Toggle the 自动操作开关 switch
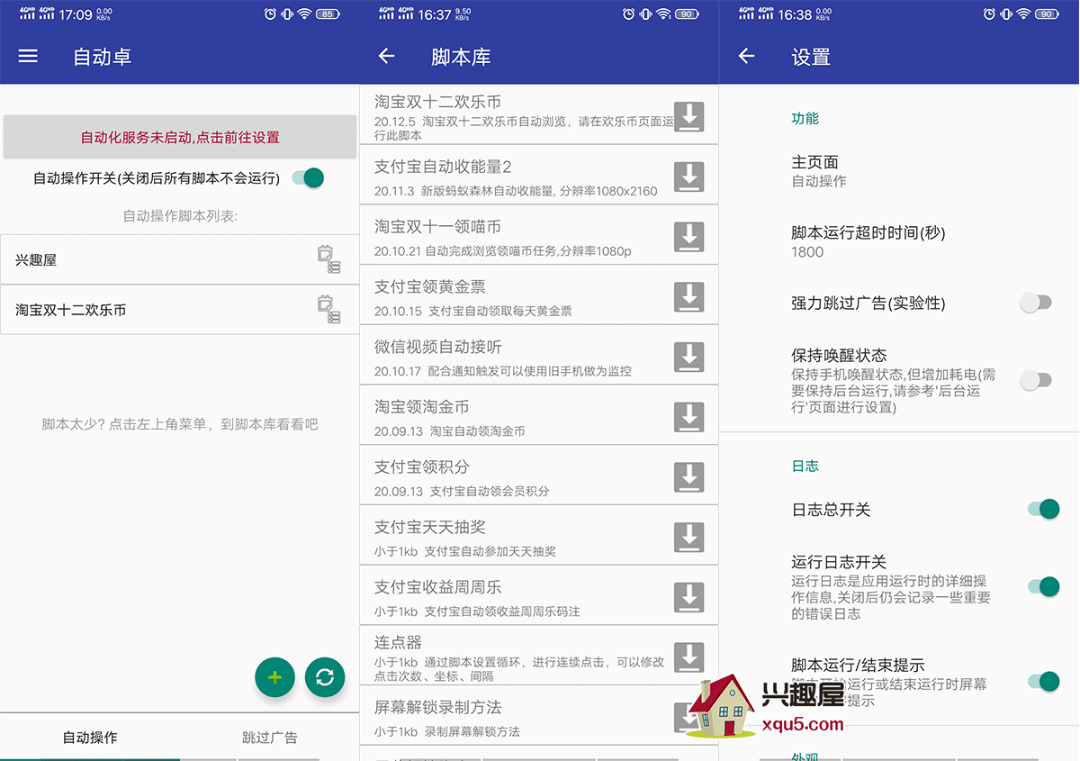 [x=309, y=177]
